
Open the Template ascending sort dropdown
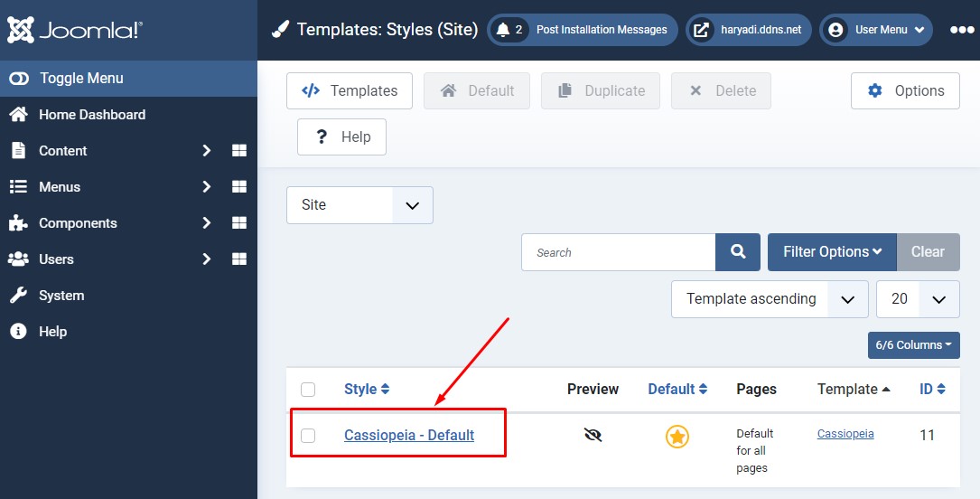769,299
